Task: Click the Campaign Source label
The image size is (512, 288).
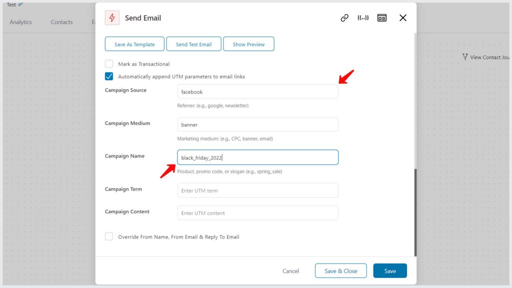Action: (x=125, y=90)
